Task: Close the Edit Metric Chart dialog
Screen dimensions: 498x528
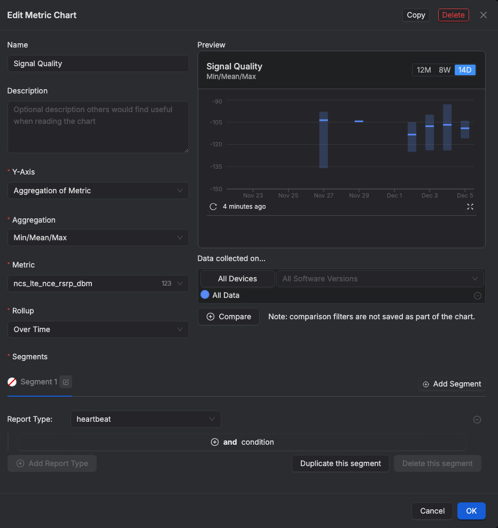Action: tap(484, 15)
